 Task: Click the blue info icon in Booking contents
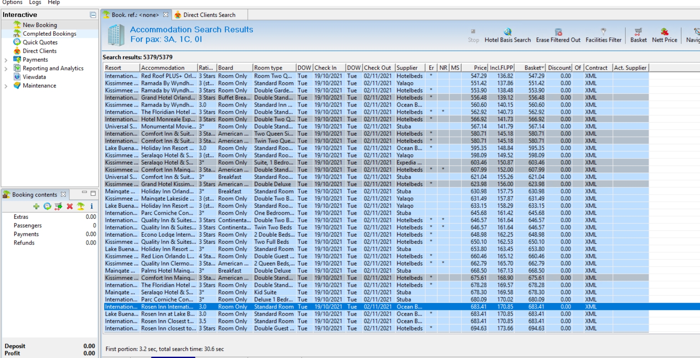click(92, 206)
